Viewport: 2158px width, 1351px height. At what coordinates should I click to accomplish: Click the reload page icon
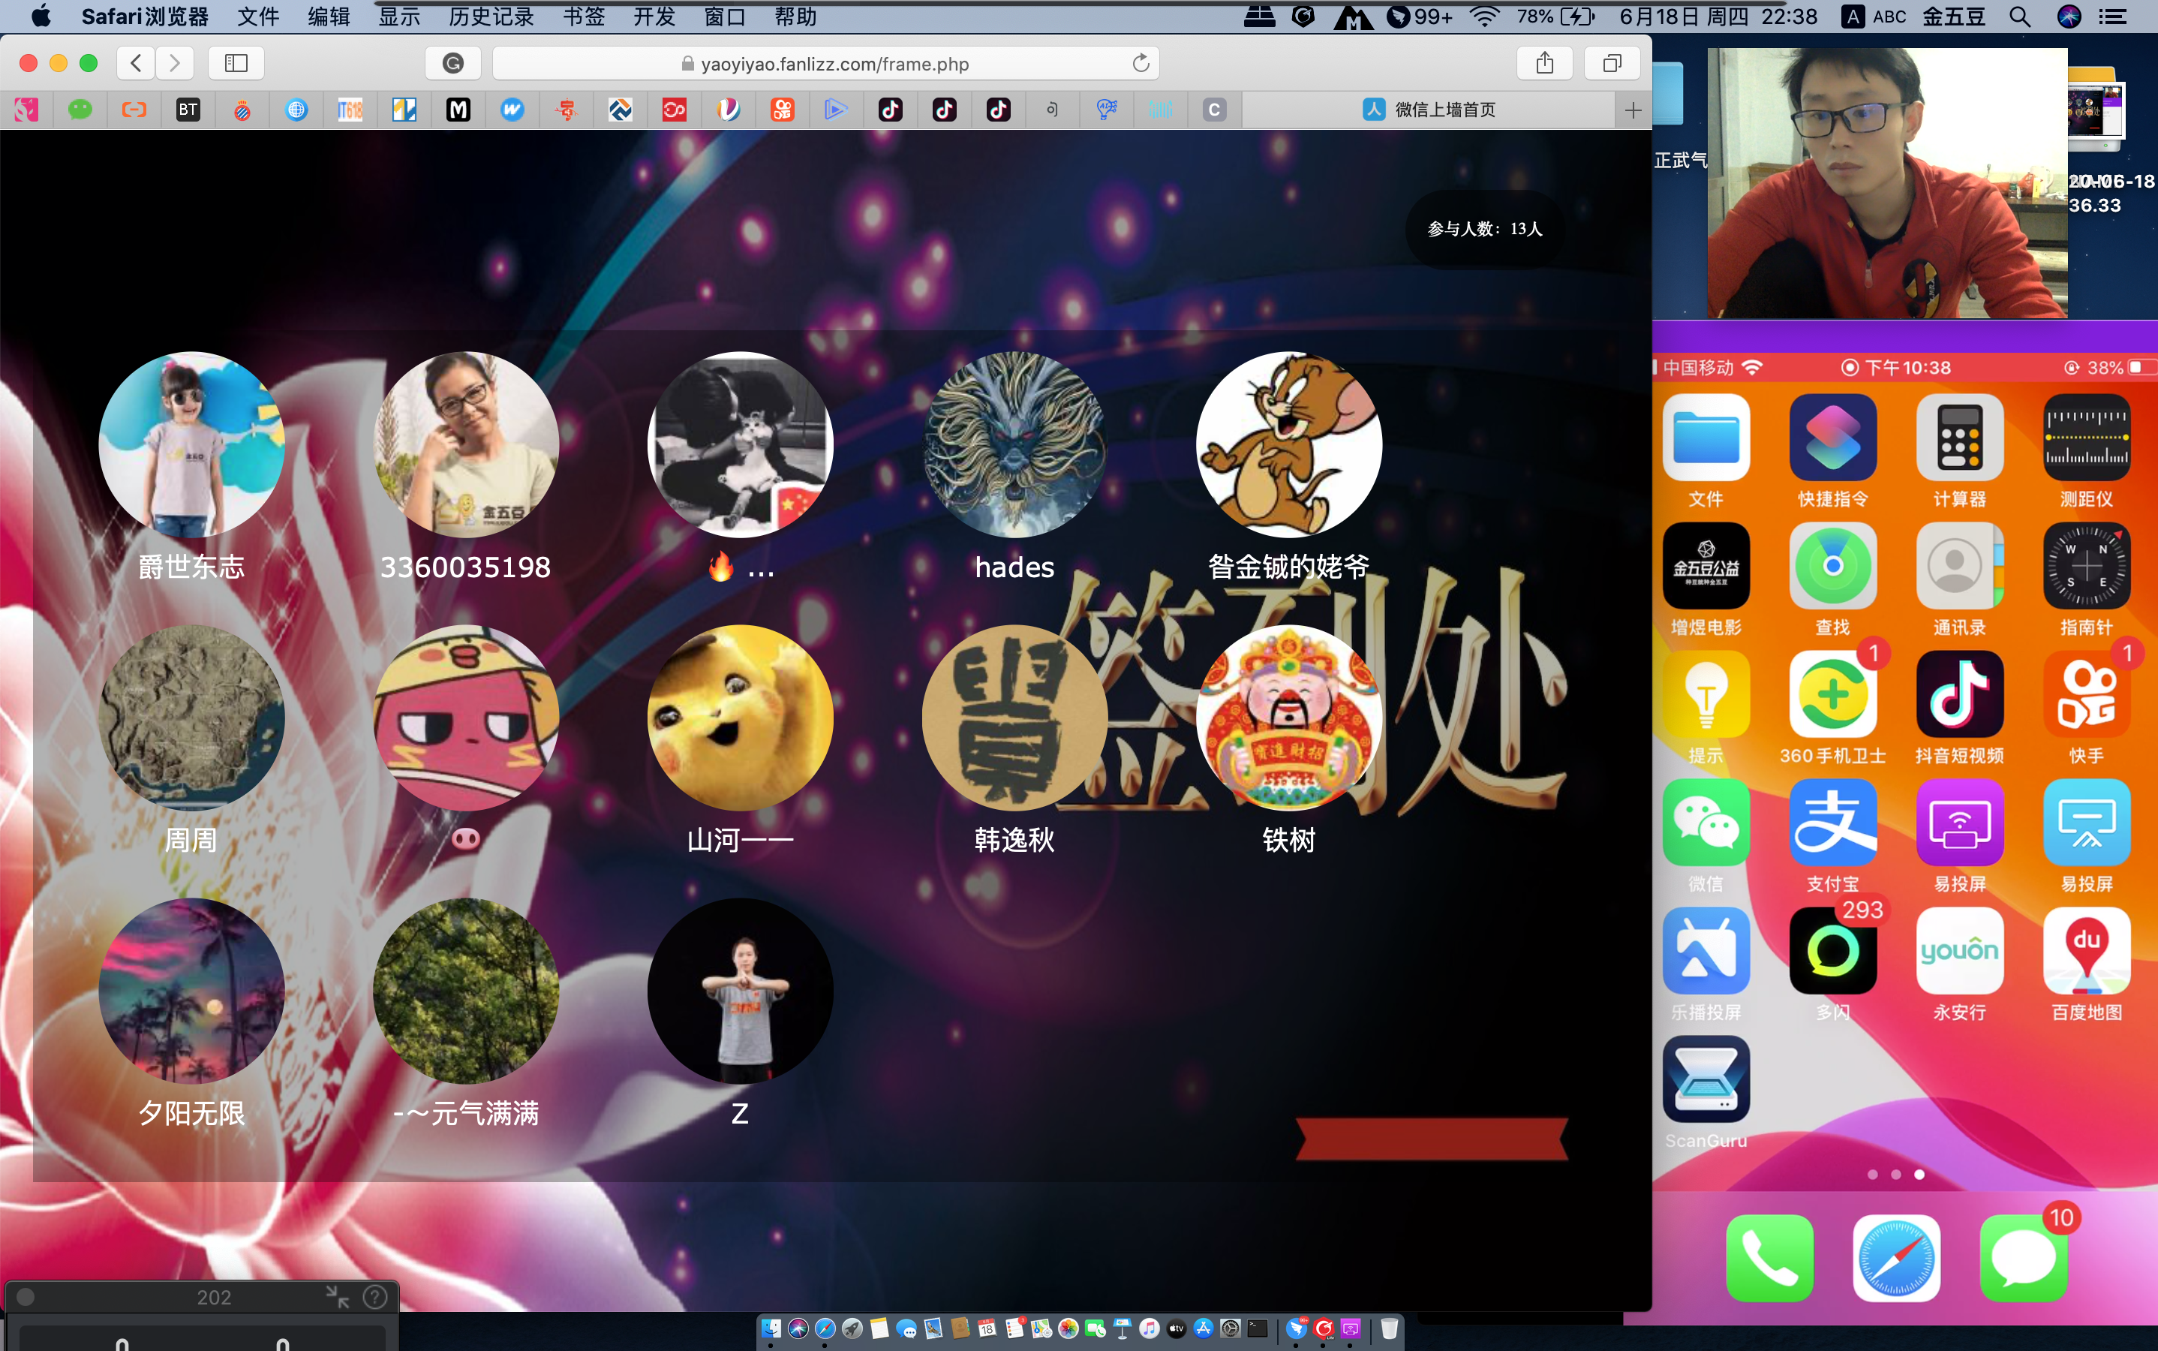click(1141, 64)
